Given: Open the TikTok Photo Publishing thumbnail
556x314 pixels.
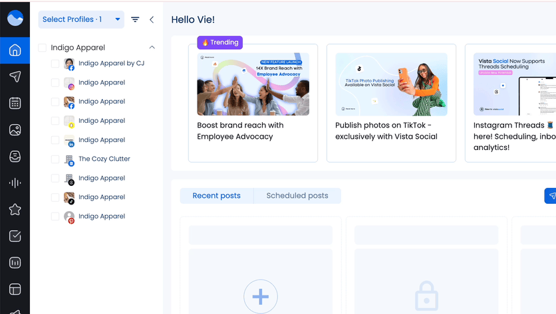Looking at the screenshot, I should pyautogui.click(x=392, y=84).
